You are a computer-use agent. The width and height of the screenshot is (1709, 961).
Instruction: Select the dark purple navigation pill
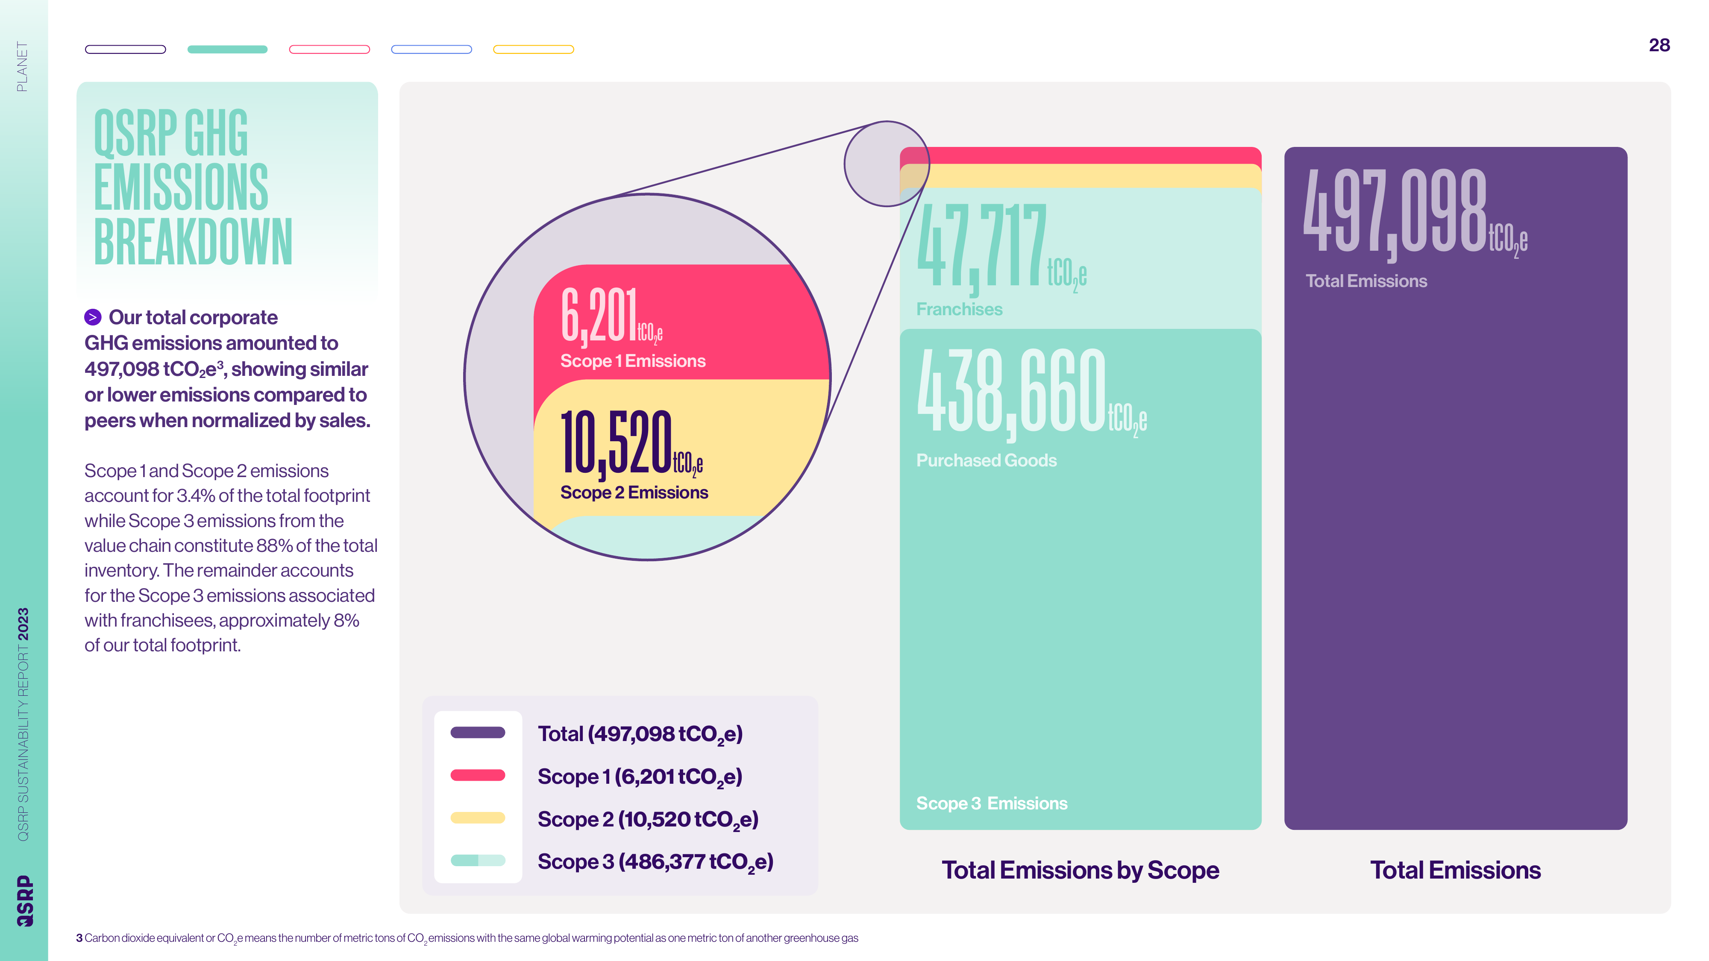[x=125, y=49]
